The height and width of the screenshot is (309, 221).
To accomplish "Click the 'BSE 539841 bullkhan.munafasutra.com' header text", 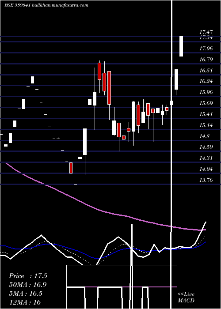I will tap(46, 5).
